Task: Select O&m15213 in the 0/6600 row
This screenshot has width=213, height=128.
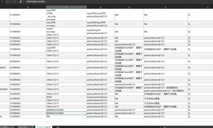Action: coord(66,89)
